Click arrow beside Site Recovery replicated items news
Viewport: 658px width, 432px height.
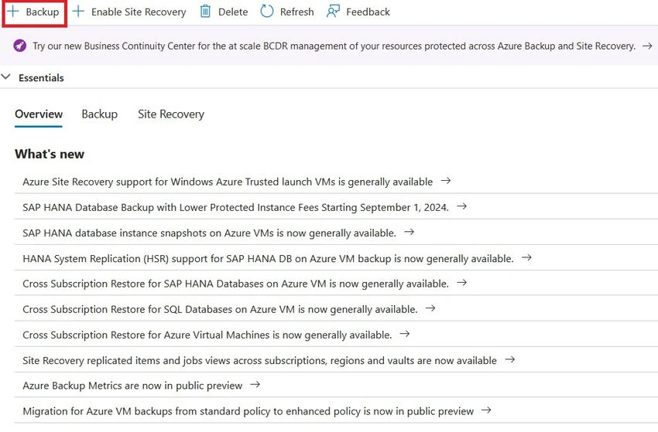tap(509, 359)
